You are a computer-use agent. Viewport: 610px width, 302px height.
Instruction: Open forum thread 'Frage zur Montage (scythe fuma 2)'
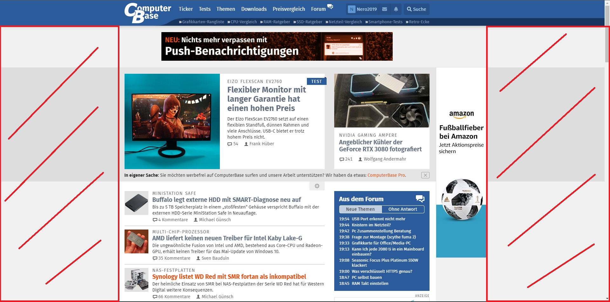(x=384, y=237)
